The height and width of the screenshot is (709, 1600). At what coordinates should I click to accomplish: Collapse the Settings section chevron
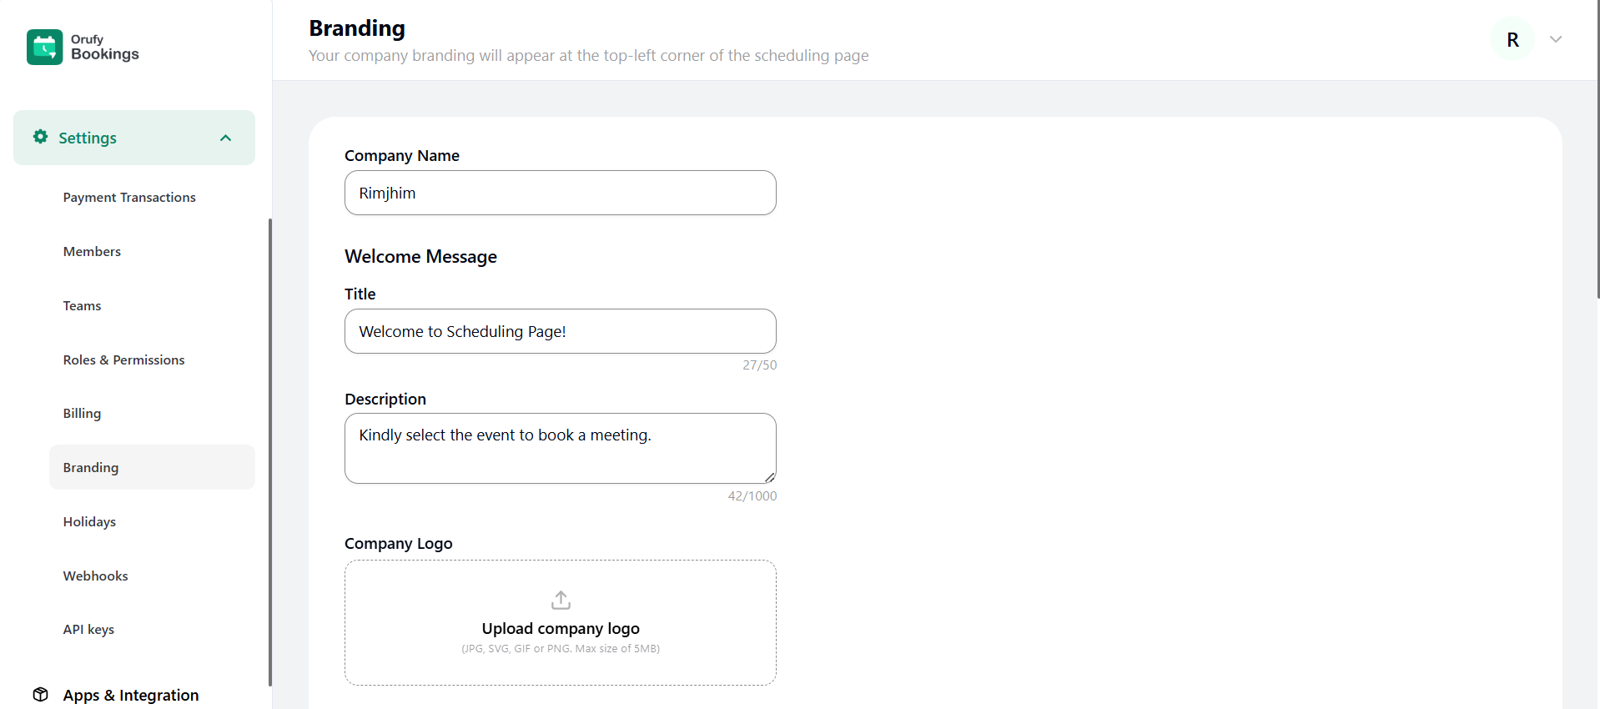coord(225,138)
